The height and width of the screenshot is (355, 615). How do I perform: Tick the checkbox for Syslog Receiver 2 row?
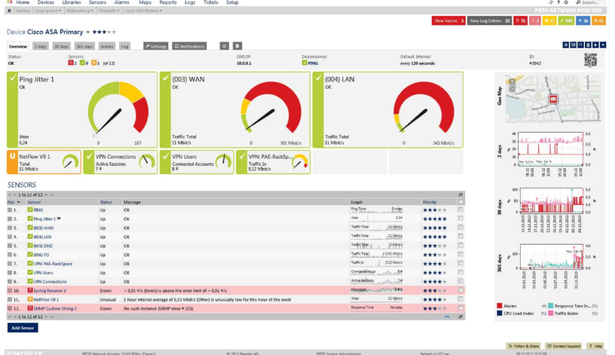(x=461, y=290)
